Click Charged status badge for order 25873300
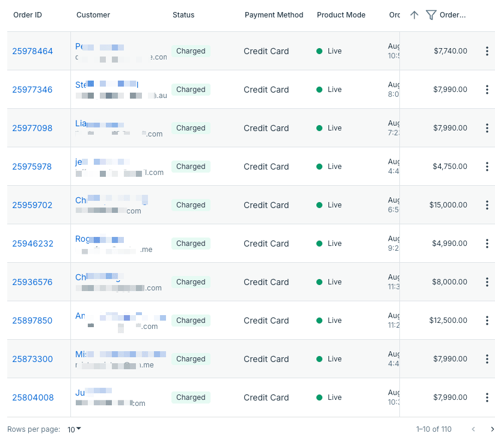The width and height of the screenshot is (495, 445). [191, 359]
